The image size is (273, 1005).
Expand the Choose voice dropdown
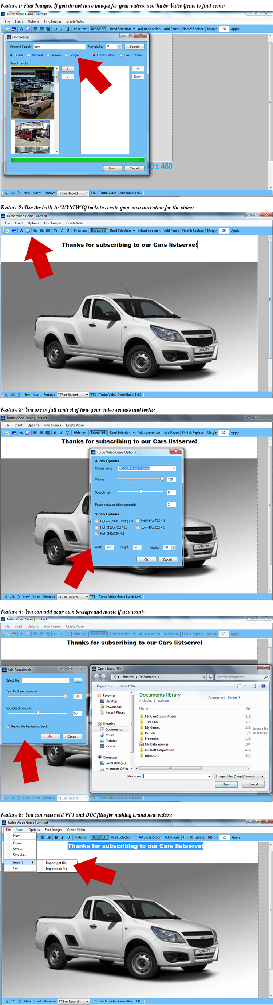point(174,468)
